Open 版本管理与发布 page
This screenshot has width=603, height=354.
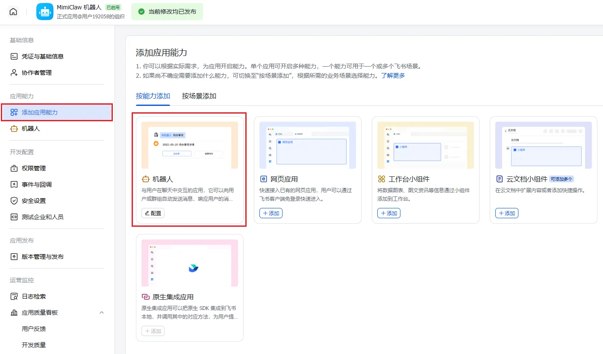point(43,257)
